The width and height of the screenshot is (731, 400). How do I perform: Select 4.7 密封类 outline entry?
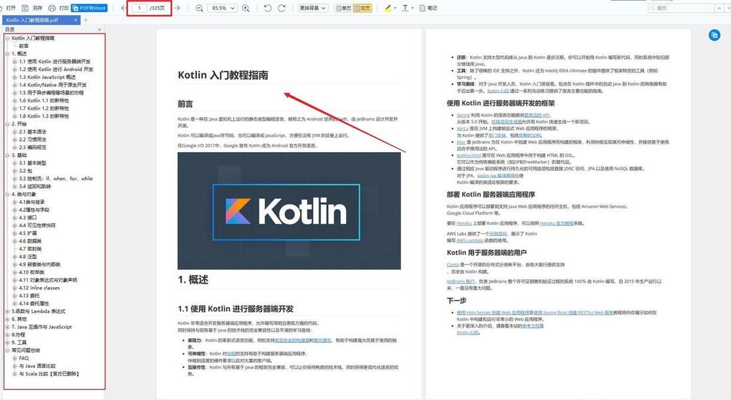31,249
